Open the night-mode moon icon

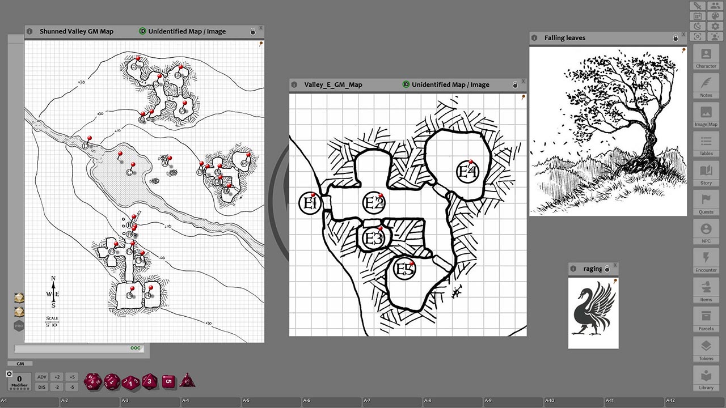698,26
